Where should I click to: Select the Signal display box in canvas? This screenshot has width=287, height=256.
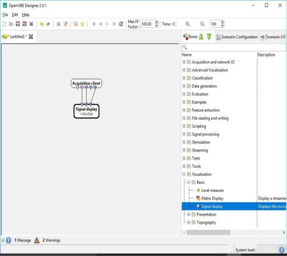86,111
